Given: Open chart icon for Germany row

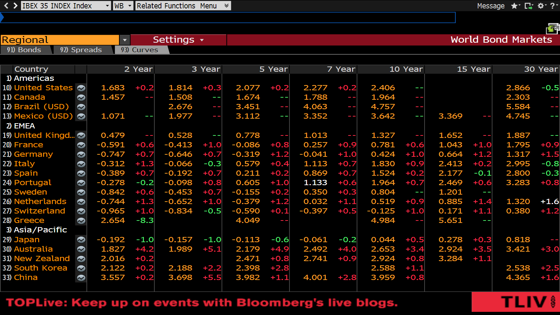Looking at the screenshot, I should click(81, 154).
